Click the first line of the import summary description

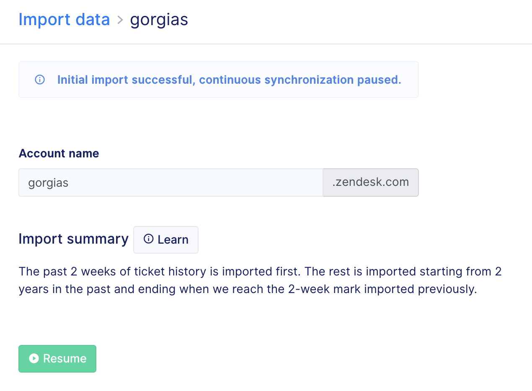point(260,272)
